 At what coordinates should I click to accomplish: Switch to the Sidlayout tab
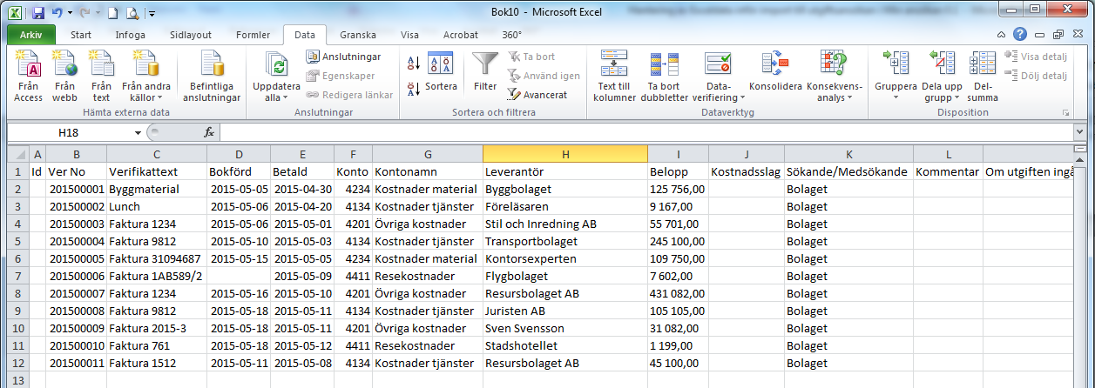[x=190, y=35]
